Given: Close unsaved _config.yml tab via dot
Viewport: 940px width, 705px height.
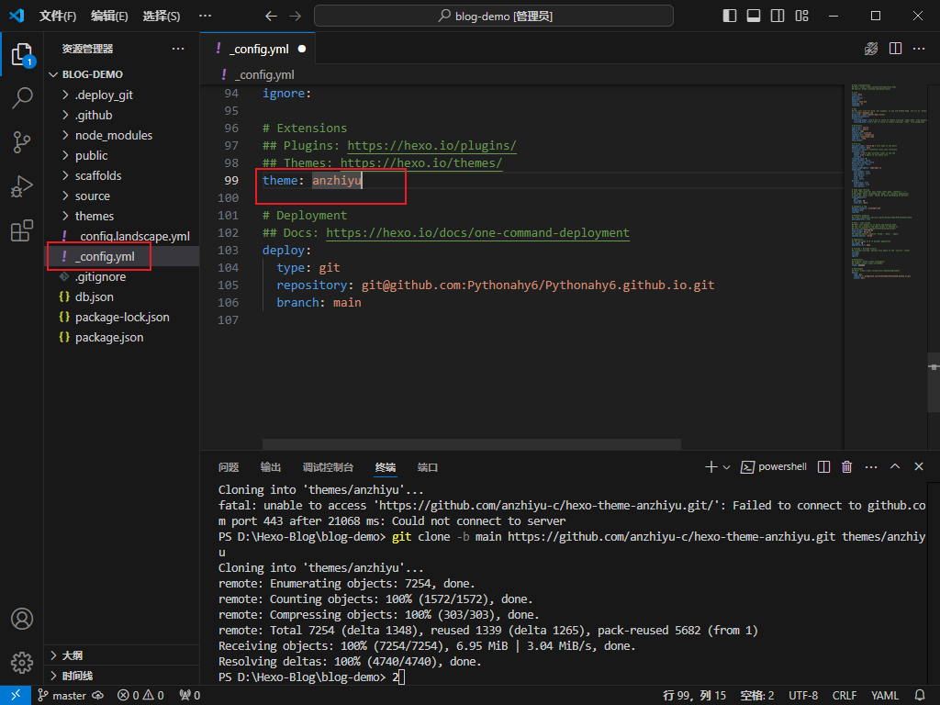Looking at the screenshot, I should [301, 50].
